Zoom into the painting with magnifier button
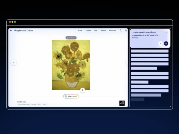The height and width of the screenshot is (134, 179). tap(83, 90)
